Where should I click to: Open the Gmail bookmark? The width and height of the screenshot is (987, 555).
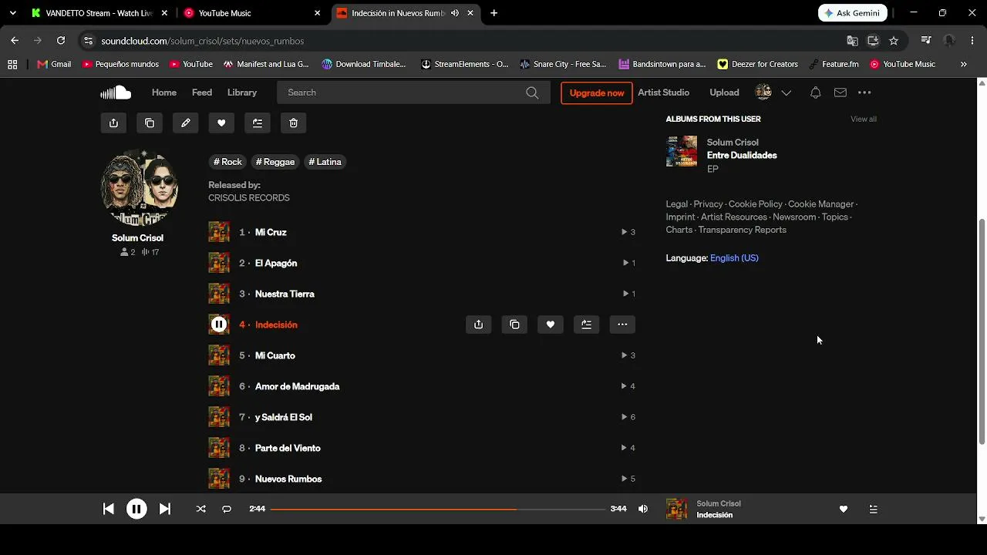[x=54, y=64]
